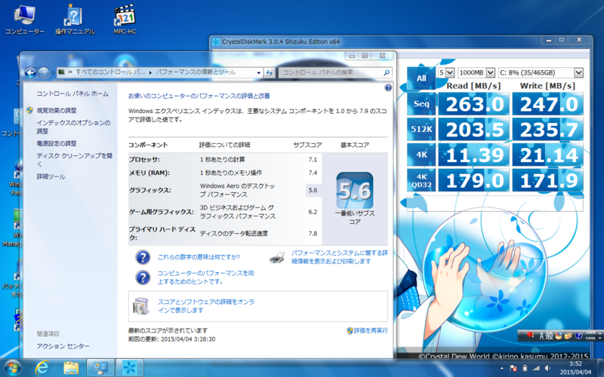604x377 pixels.
Task: Open 詳細ツール link
Action: tap(51, 177)
